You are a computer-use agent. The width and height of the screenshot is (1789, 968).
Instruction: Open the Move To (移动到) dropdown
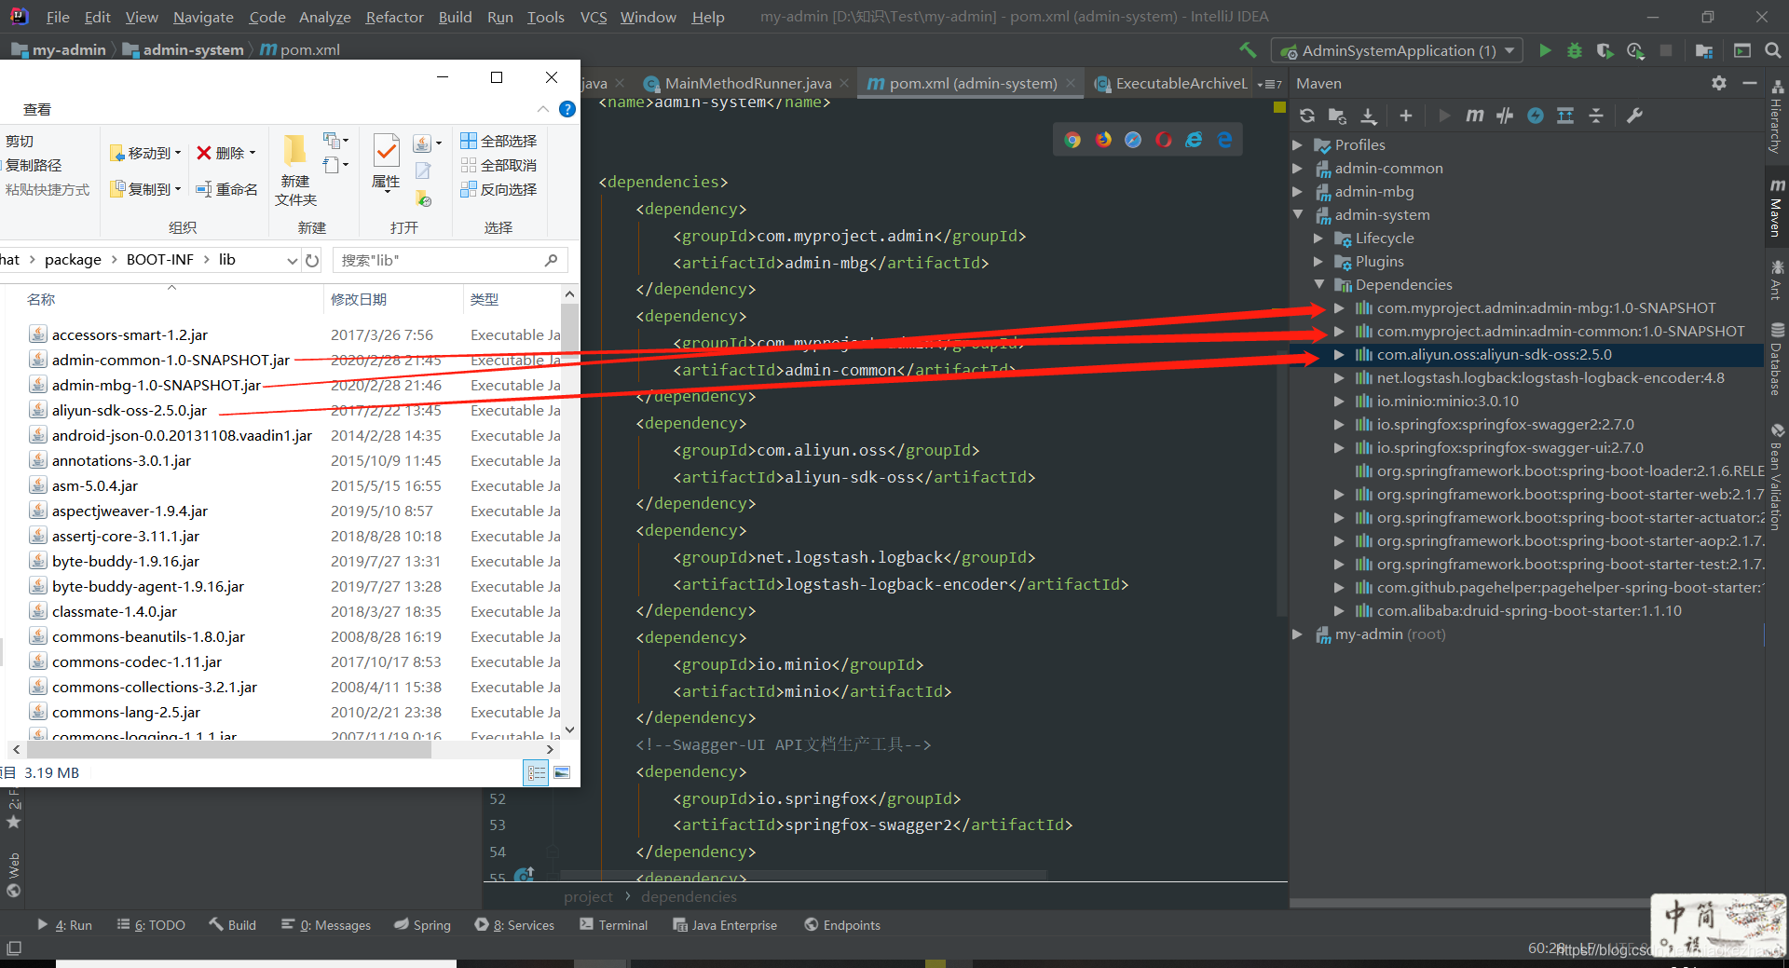pos(145,153)
